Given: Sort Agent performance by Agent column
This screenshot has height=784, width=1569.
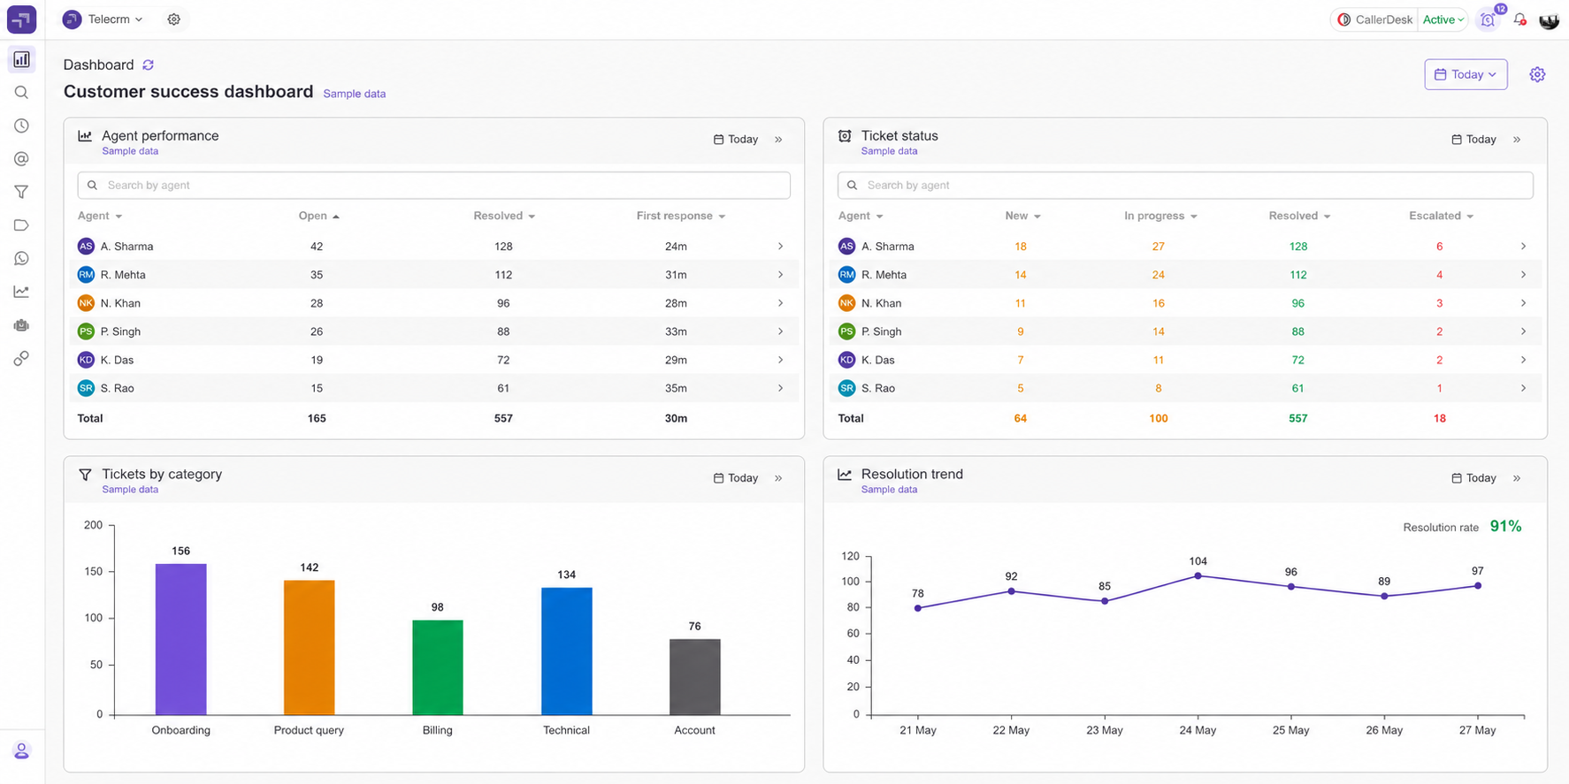Looking at the screenshot, I should coord(99,216).
